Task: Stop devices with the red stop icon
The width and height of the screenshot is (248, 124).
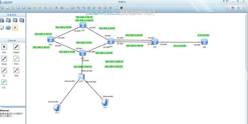Action: pos(100,7)
